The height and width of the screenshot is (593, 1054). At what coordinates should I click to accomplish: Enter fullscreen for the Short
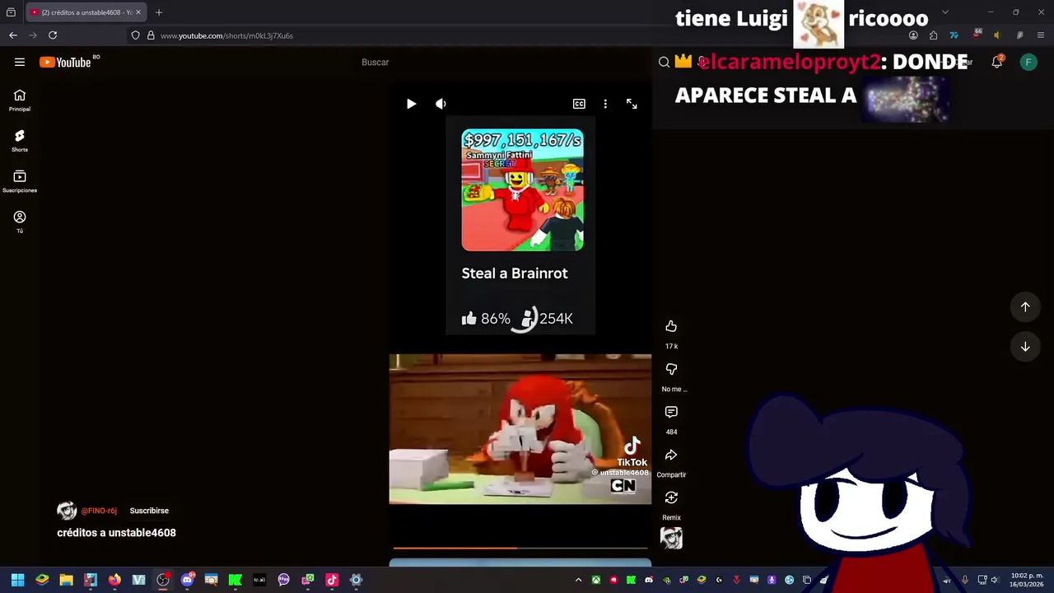click(632, 104)
